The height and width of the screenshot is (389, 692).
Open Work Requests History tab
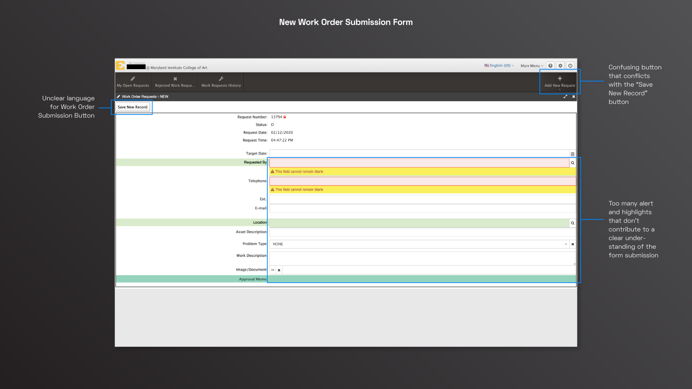221,82
